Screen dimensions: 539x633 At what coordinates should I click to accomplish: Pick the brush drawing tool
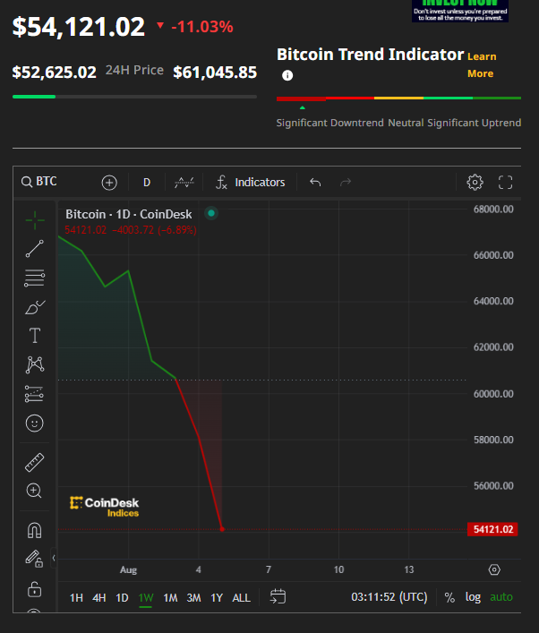click(x=35, y=307)
